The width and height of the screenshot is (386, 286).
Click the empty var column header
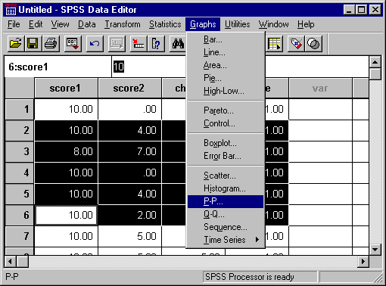(x=320, y=89)
